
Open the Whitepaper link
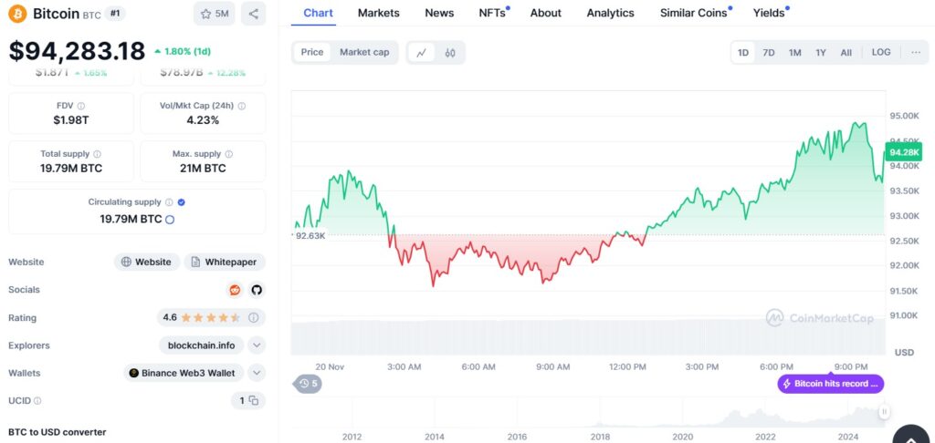(225, 262)
